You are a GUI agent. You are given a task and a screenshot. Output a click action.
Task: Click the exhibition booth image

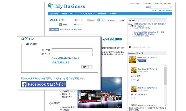click(100, 93)
